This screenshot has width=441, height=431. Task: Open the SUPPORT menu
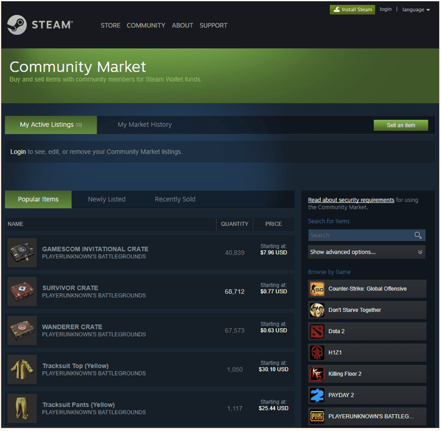click(x=213, y=26)
